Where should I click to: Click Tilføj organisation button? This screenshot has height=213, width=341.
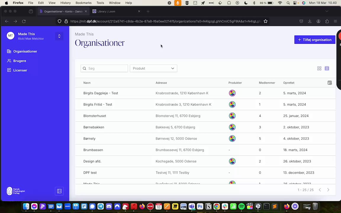click(315, 40)
